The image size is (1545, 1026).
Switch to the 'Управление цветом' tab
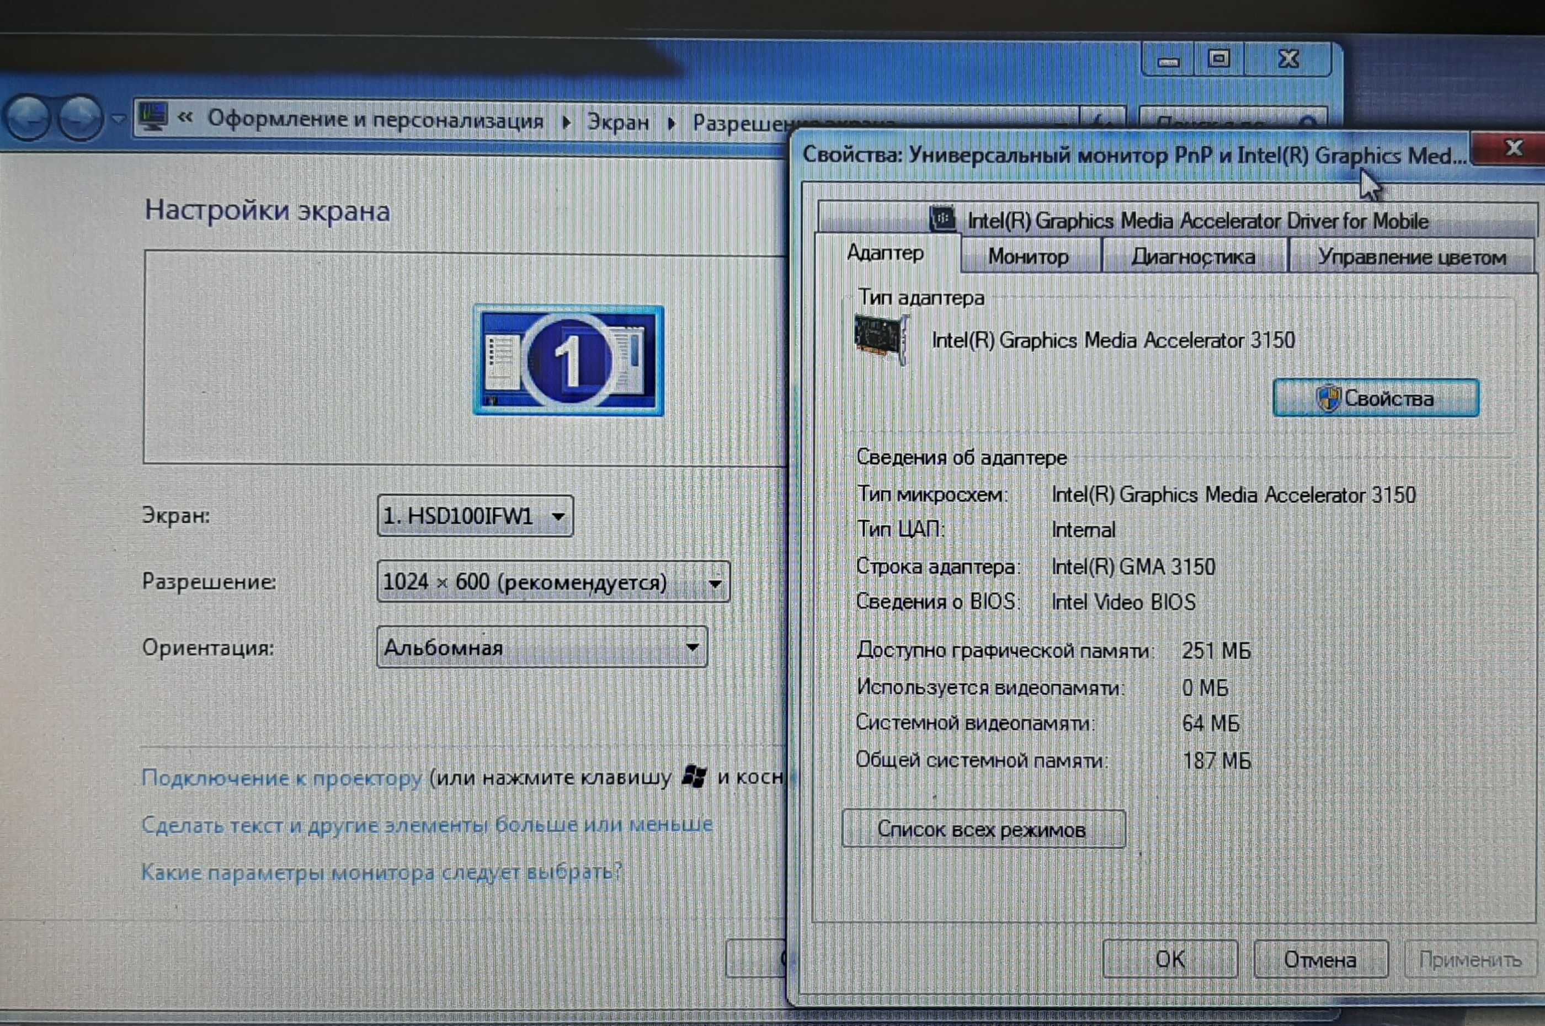(1411, 257)
